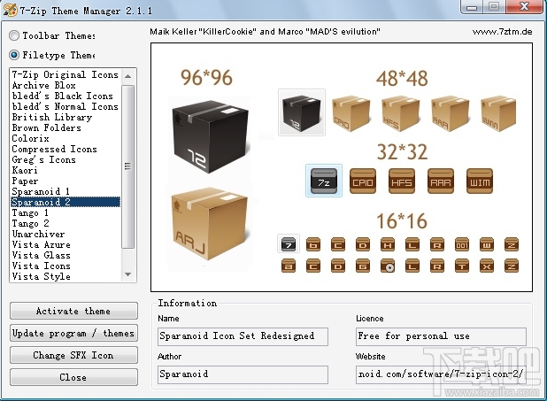This screenshot has height=401, width=547.
Task: Click Update program / themes button
Action: [x=73, y=333]
